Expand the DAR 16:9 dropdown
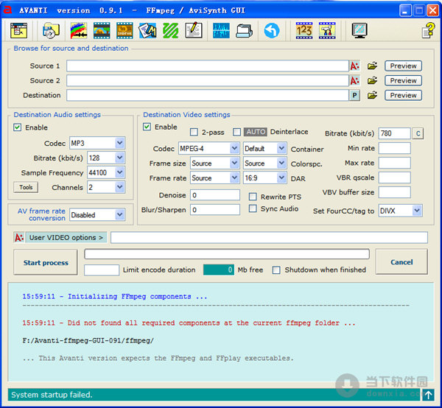 pos(281,177)
